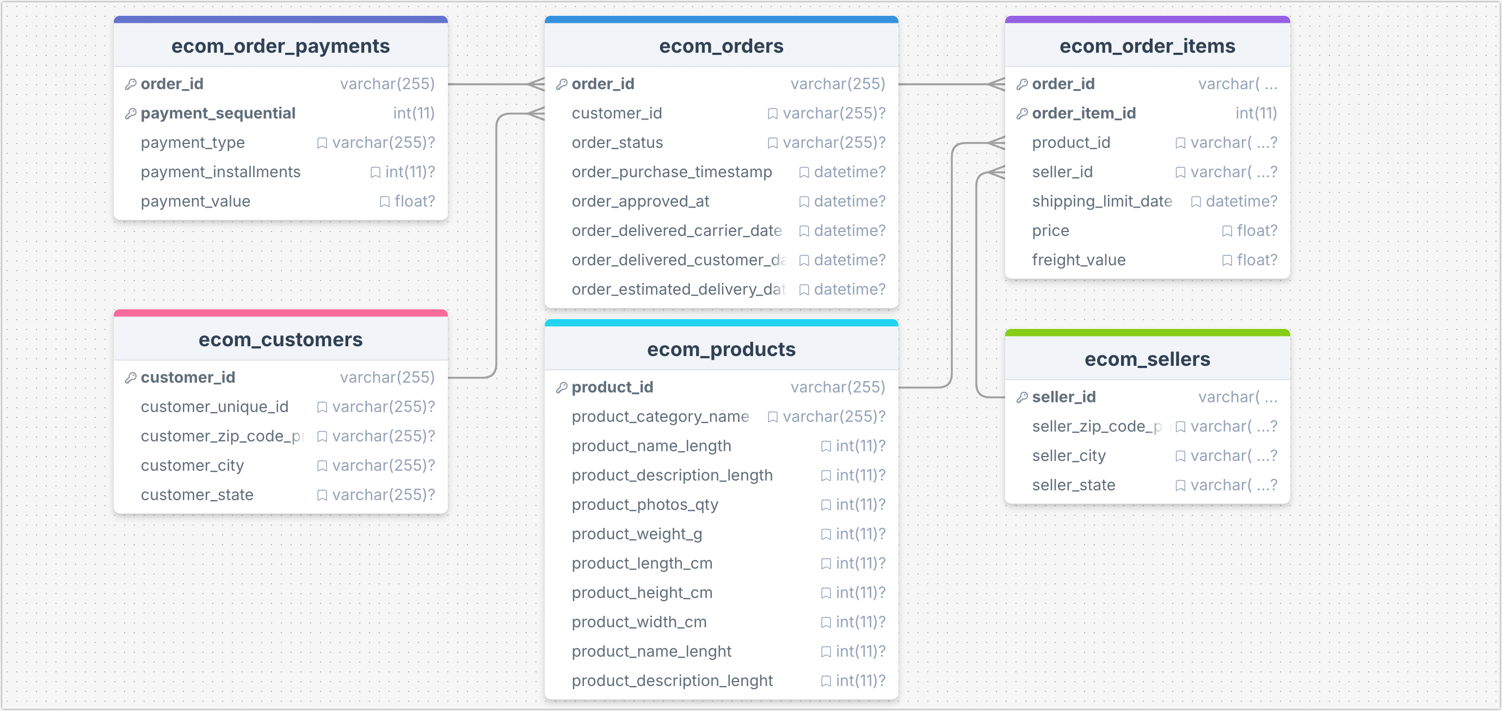Viewport: 1502px width, 711px height.
Task: Select the ecom_customers table header
Action: coord(280,340)
